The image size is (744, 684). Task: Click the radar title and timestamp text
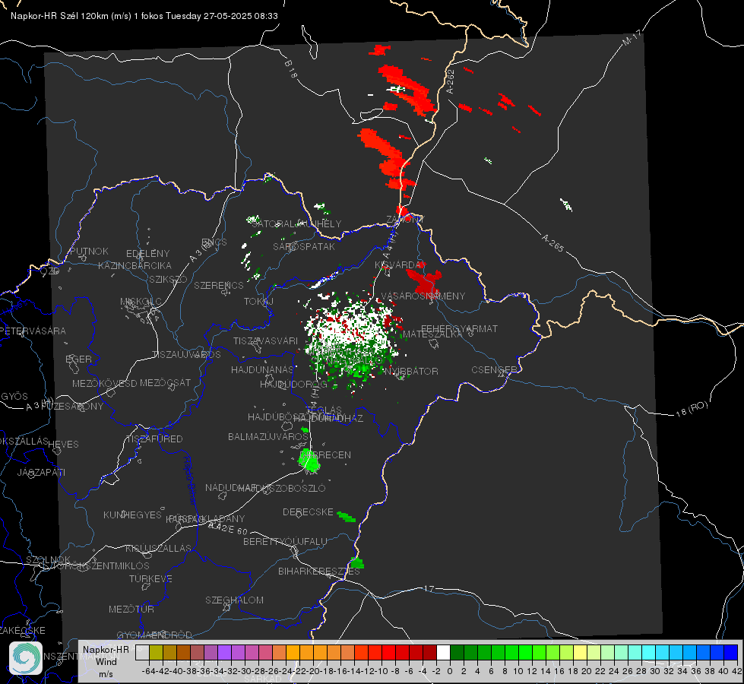[x=144, y=16]
